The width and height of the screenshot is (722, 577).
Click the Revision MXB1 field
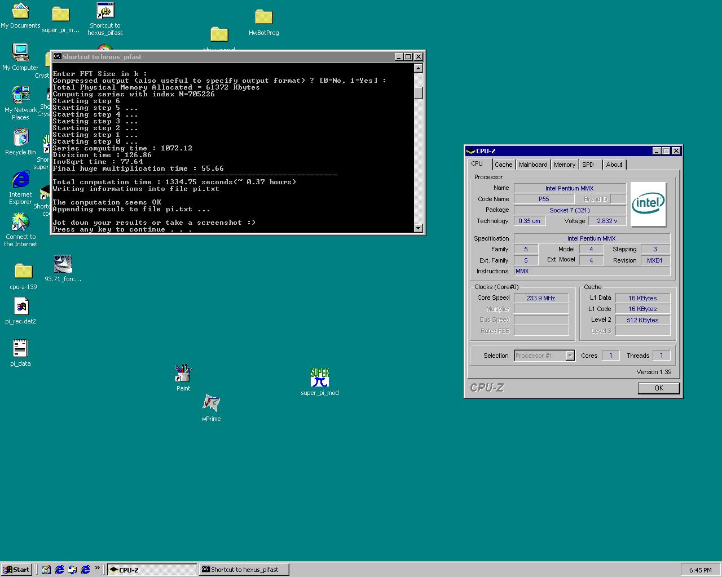655,260
